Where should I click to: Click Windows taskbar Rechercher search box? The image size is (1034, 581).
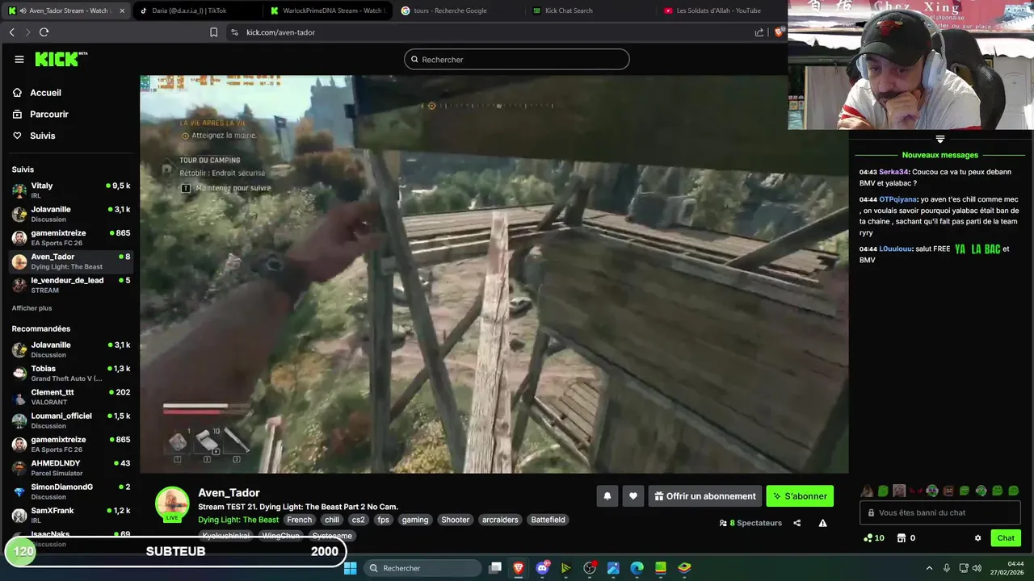pos(422,568)
